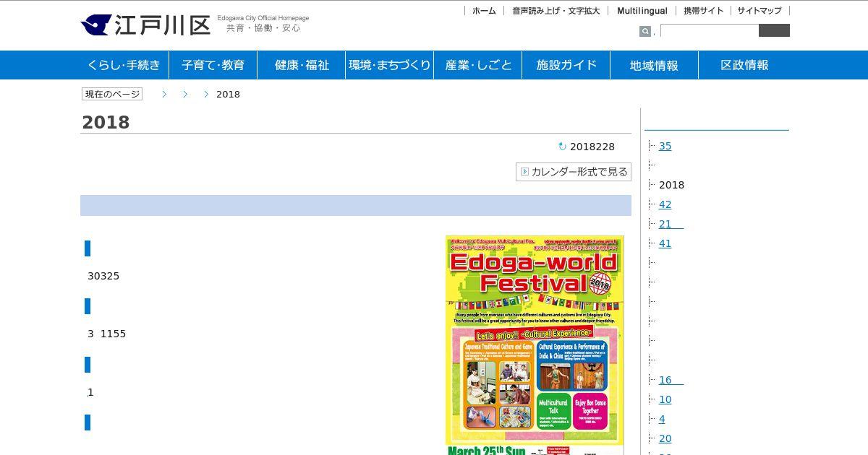Click the page heading 2018
Viewport: 868px width, 455px height.
pos(106,123)
